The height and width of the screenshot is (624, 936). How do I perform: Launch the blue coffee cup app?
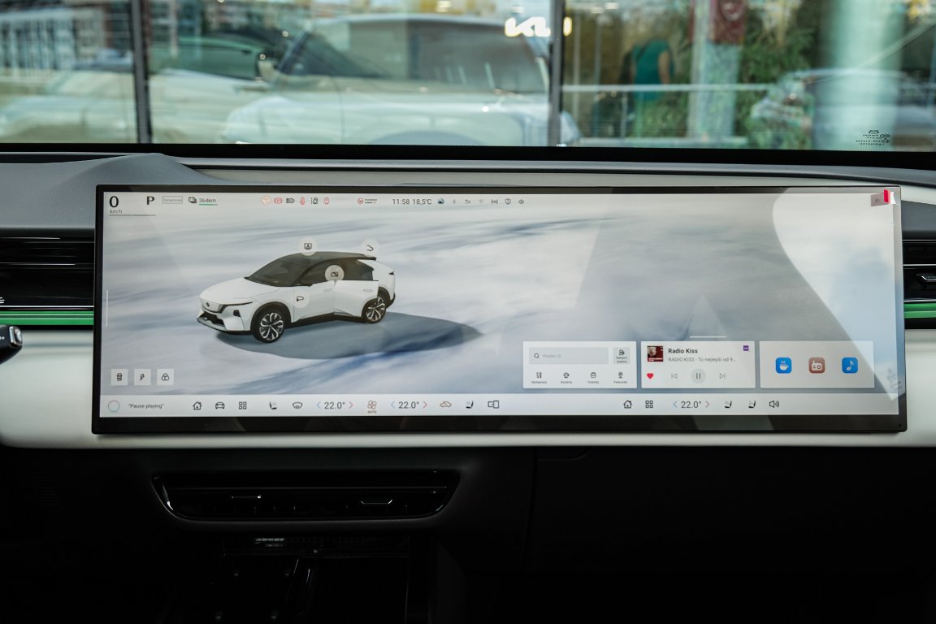point(783,365)
